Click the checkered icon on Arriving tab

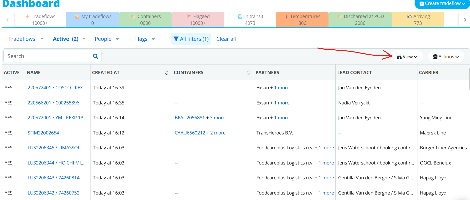409,16
